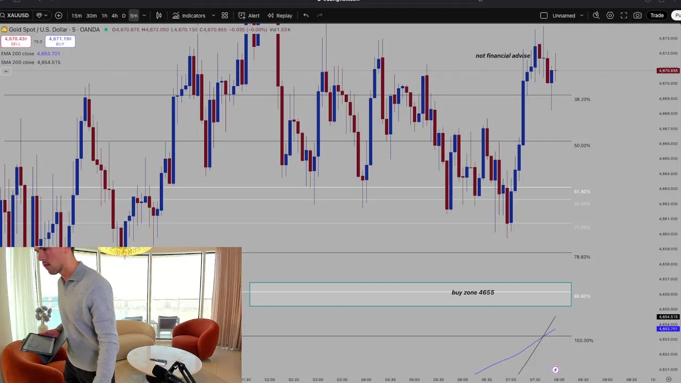Click the 88.60% fib level label

[582, 296]
